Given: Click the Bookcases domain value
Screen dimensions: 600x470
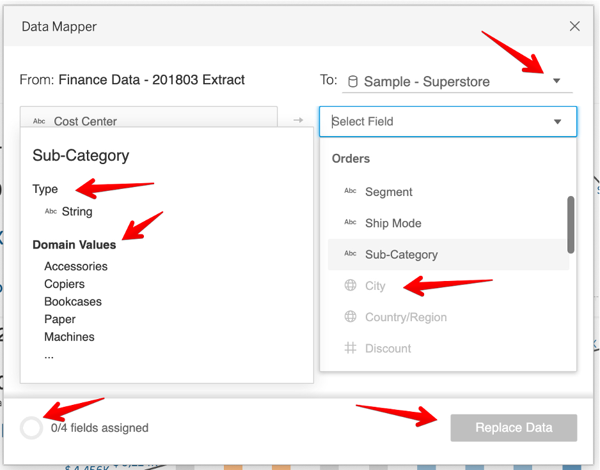Looking at the screenshot, I should coord(73,301).
